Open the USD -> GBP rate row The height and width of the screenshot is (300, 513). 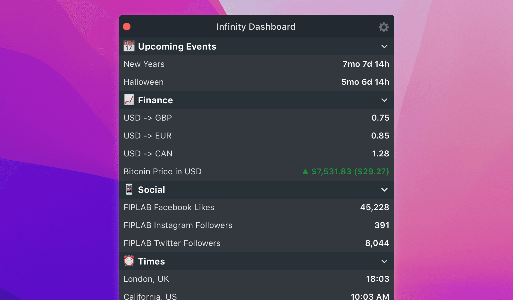coord(256,118)
